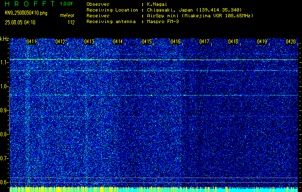The height and width of the screenshot is (192, 302).
Task: Click the yellow and cyan intensity bar at bottom
Action: [154, 190]
